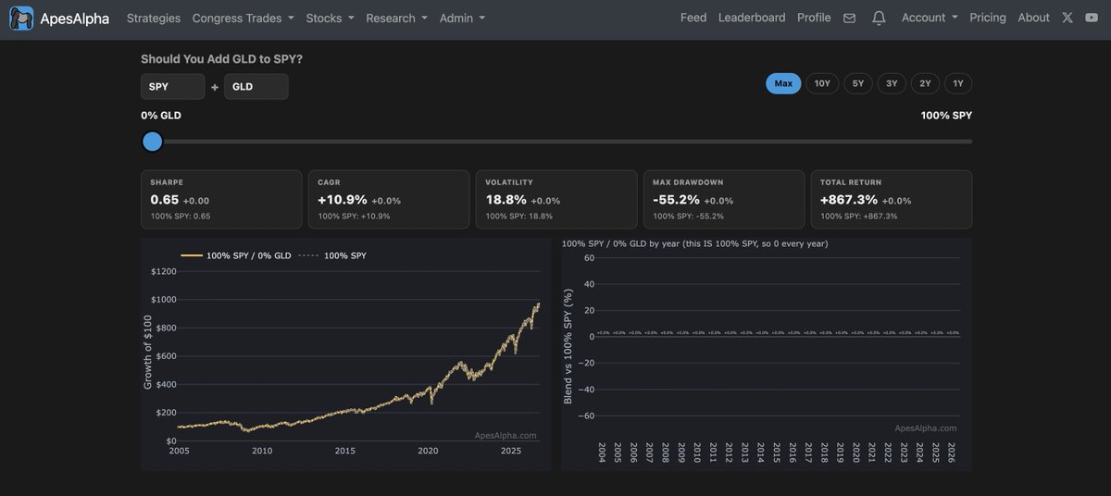Open the About page
Viewport: 1111px width, 496px height.
pos(1033,18)
